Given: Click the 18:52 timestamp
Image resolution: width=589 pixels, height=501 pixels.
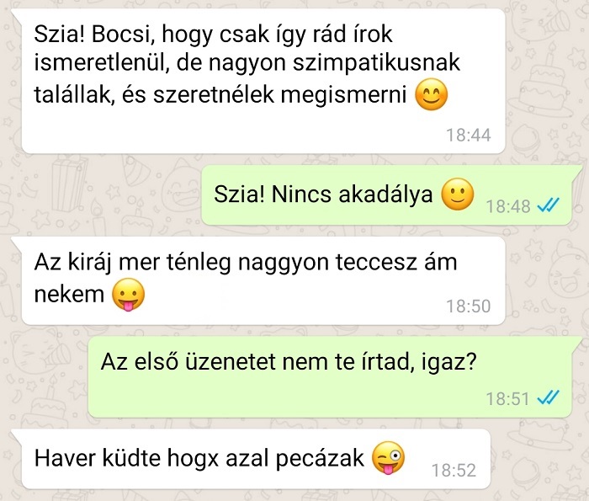Looking at the screenshot, I should [454, 470].
